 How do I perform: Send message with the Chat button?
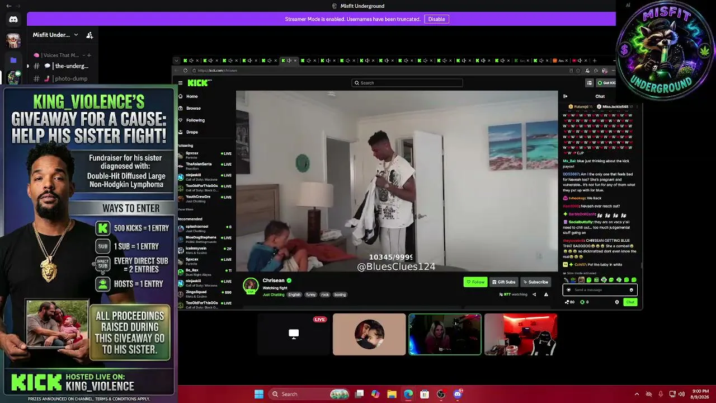click(x=630, y=302)
